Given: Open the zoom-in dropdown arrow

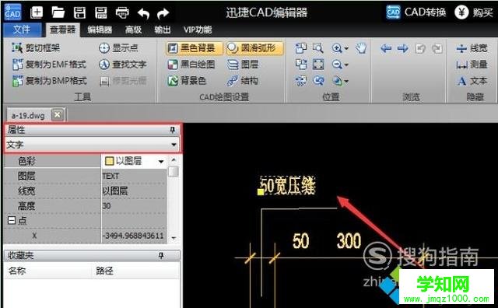Looking at the screenshot, I should 346,48.
